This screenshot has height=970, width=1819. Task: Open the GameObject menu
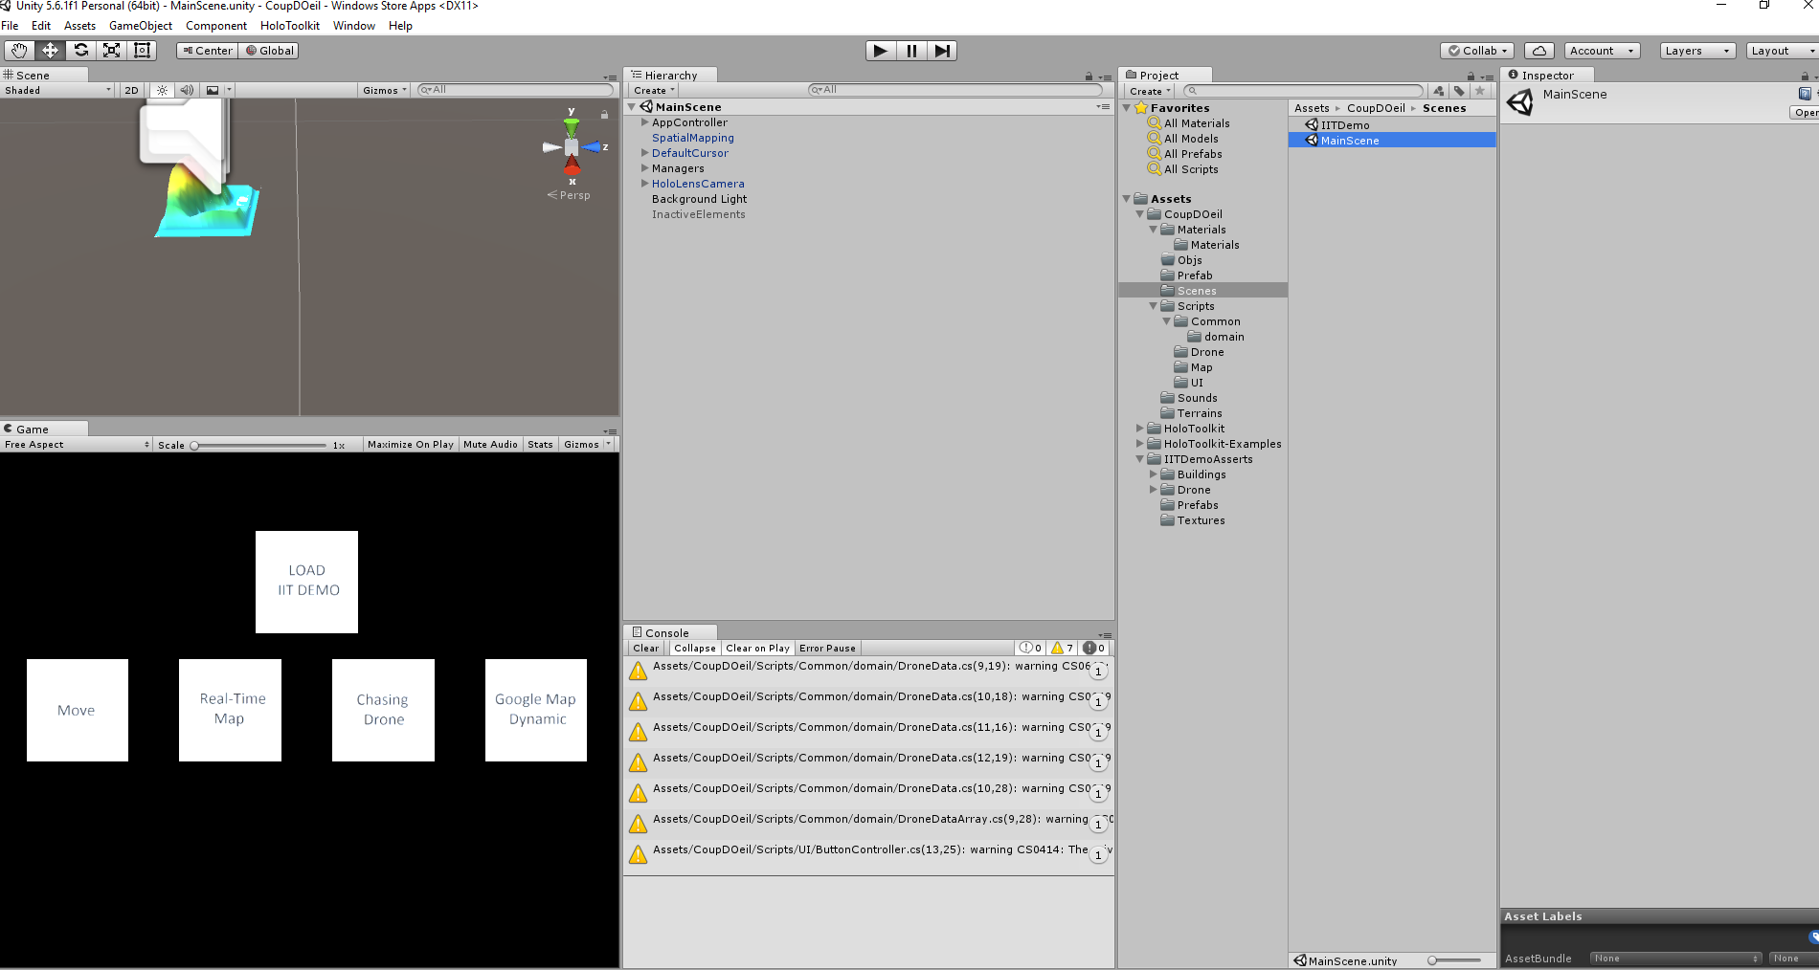click(x=141, y=26)
